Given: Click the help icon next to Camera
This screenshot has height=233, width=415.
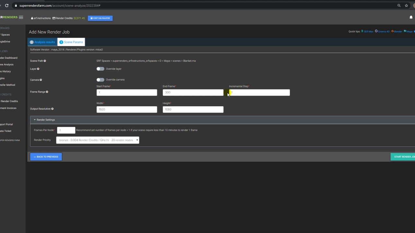Looking at the screenshot, I should coord(41,80).
